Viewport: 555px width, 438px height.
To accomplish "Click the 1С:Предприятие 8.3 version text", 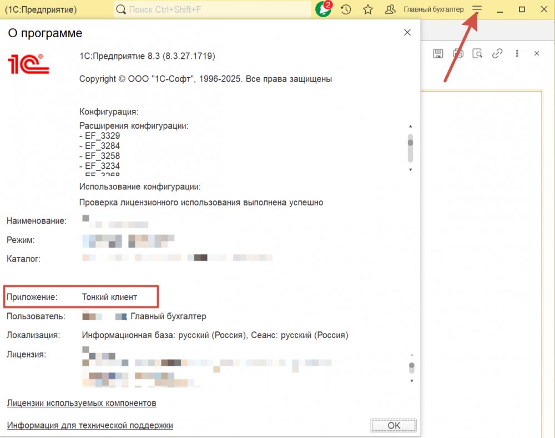I will click(x=147, y=56).
